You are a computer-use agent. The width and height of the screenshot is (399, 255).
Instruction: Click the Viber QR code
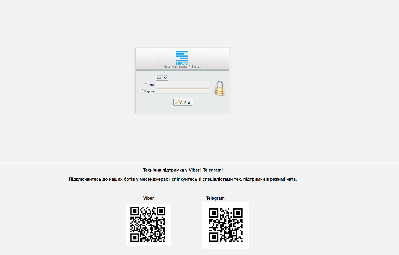coord(148,225)
